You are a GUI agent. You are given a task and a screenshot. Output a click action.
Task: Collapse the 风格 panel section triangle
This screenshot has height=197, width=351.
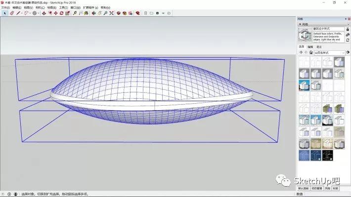[x=300, y=24]
